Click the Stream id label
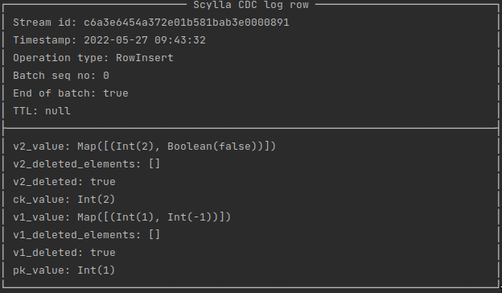This screenshot has height=293, width=502. click(45, 23)
